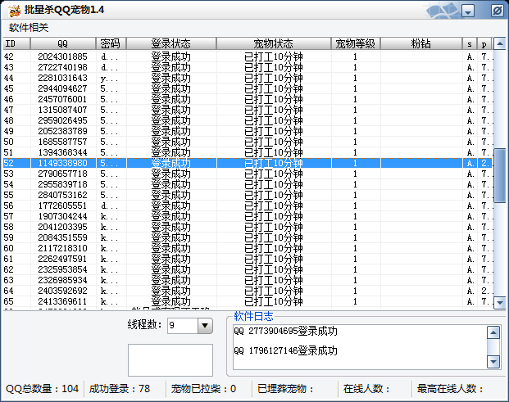The width and height of the screenshot is (509, 402).
Task: Select row with QQ 2722740198
Action: coord(248,67)
